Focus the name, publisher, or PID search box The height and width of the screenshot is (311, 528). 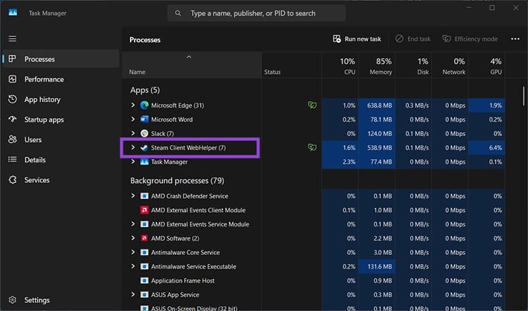click(257, 13)
